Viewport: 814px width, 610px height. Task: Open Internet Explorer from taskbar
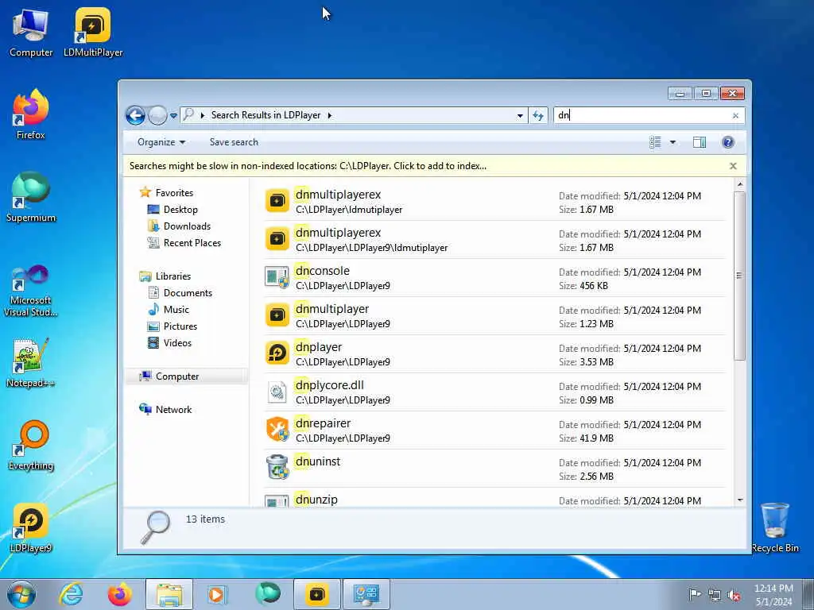pyautogui.click(x=71, y=594)
